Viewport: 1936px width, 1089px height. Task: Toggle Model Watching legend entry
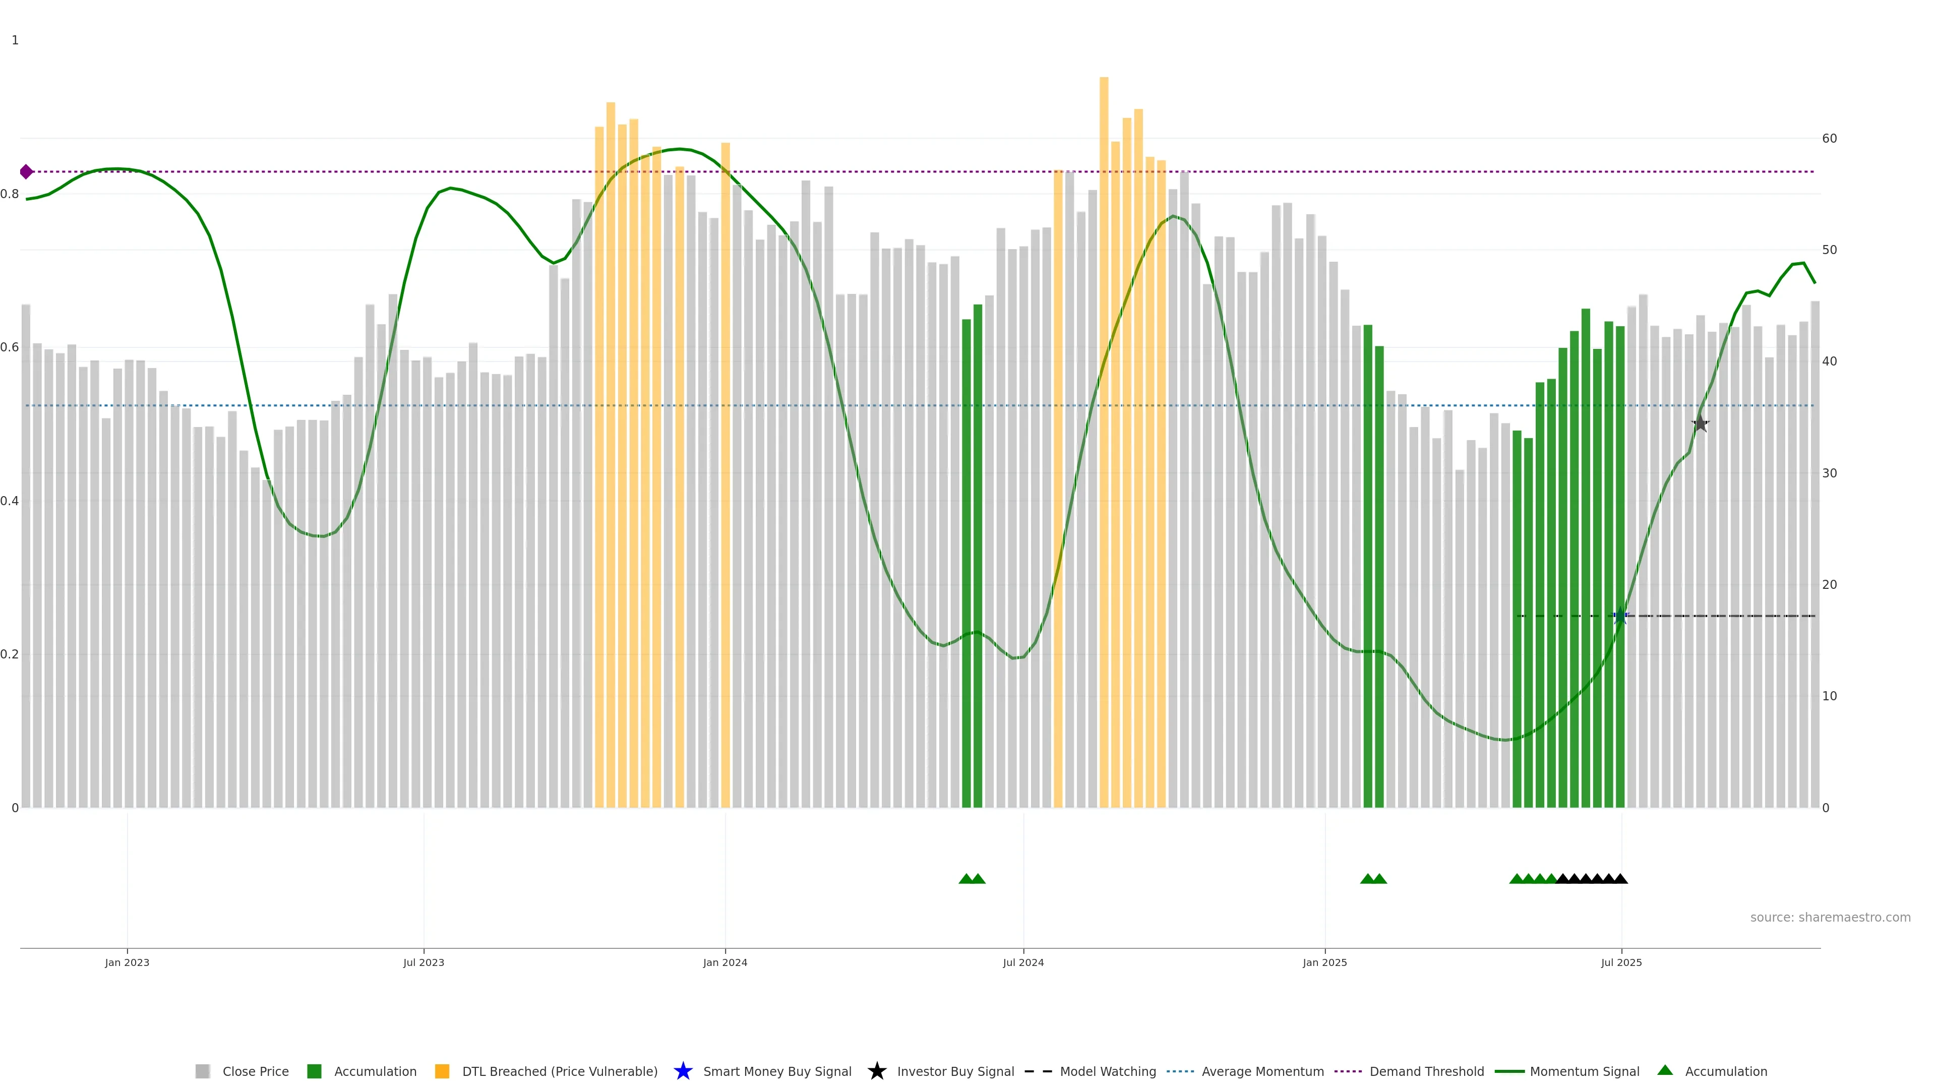coord(1108,1071)
